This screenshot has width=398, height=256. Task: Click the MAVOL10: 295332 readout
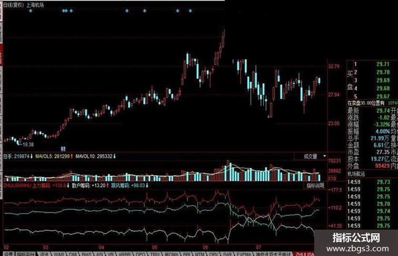(96, 156)
